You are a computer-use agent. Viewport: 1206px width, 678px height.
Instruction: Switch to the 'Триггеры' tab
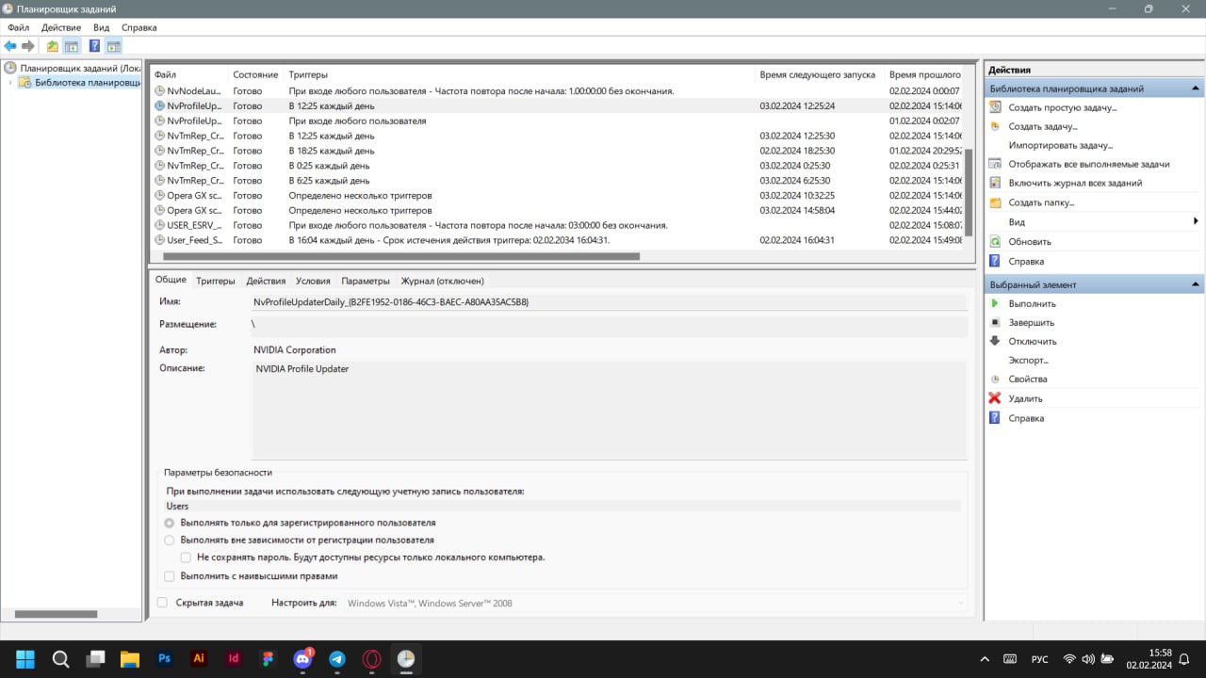(x=216, y=281)
